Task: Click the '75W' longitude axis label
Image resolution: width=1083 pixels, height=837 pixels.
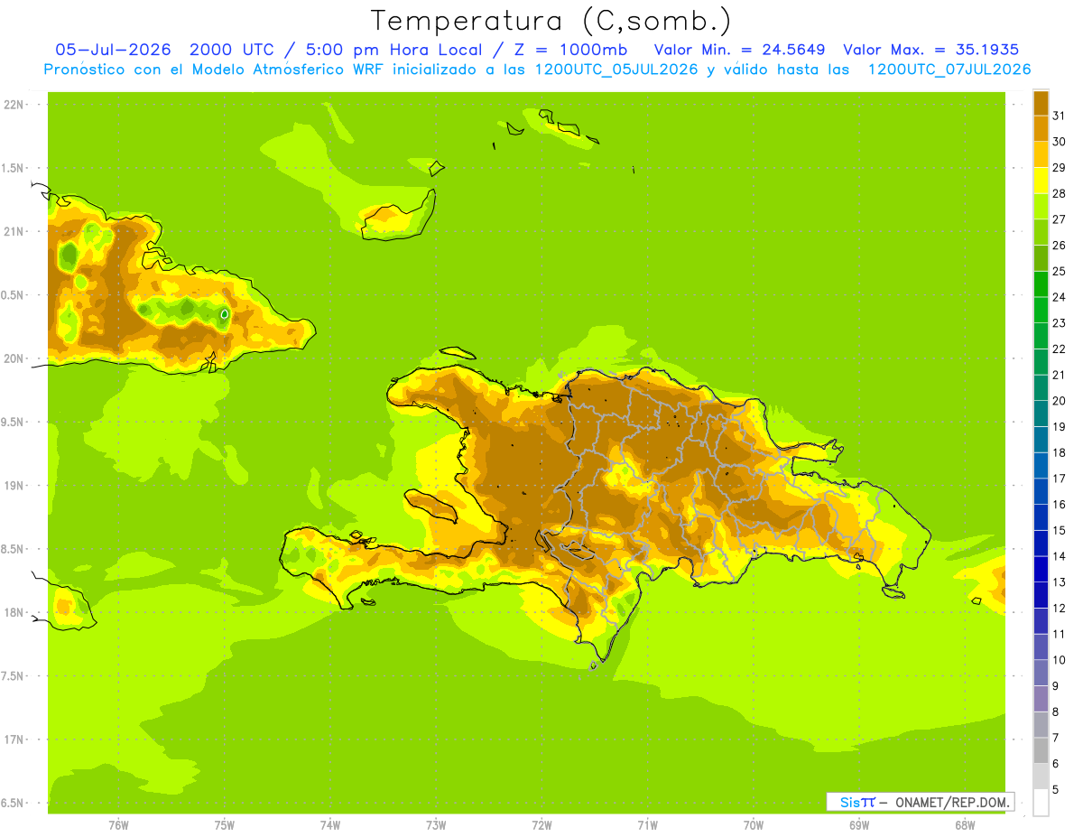Action: pos(225,824)
